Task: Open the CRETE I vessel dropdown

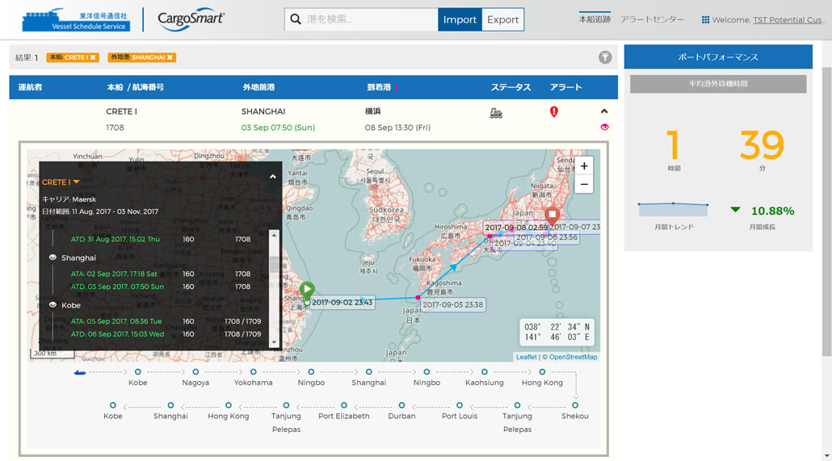Action: 77,182
